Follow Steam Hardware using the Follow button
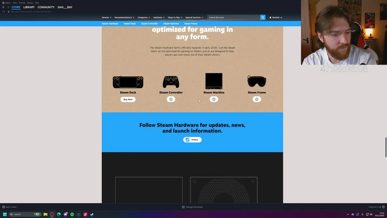The height and width of the screenshot is (218, 387). pyautogui.click(x=192, y=140)
